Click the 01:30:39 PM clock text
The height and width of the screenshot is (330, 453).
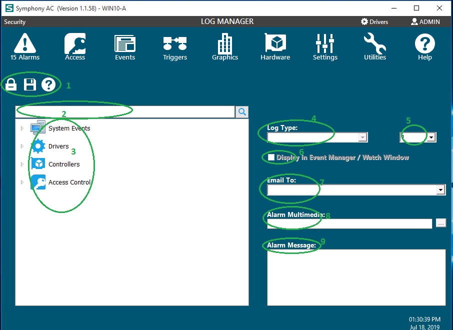[424, 319]
